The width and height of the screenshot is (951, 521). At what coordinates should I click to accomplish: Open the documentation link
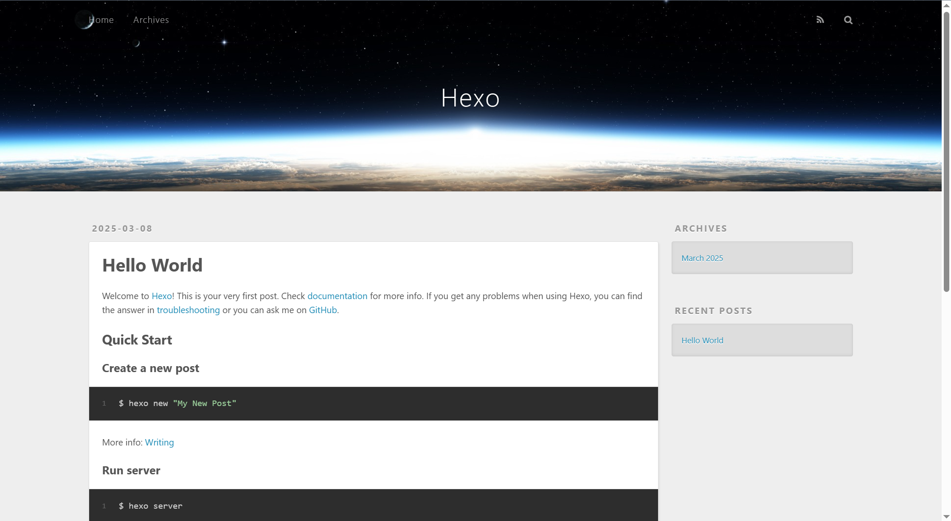click(x=337, y=296)
